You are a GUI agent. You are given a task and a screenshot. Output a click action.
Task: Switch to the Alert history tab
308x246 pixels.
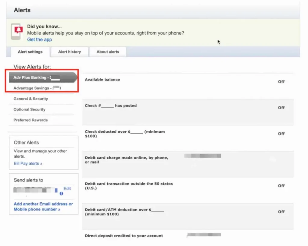[69, 52]
